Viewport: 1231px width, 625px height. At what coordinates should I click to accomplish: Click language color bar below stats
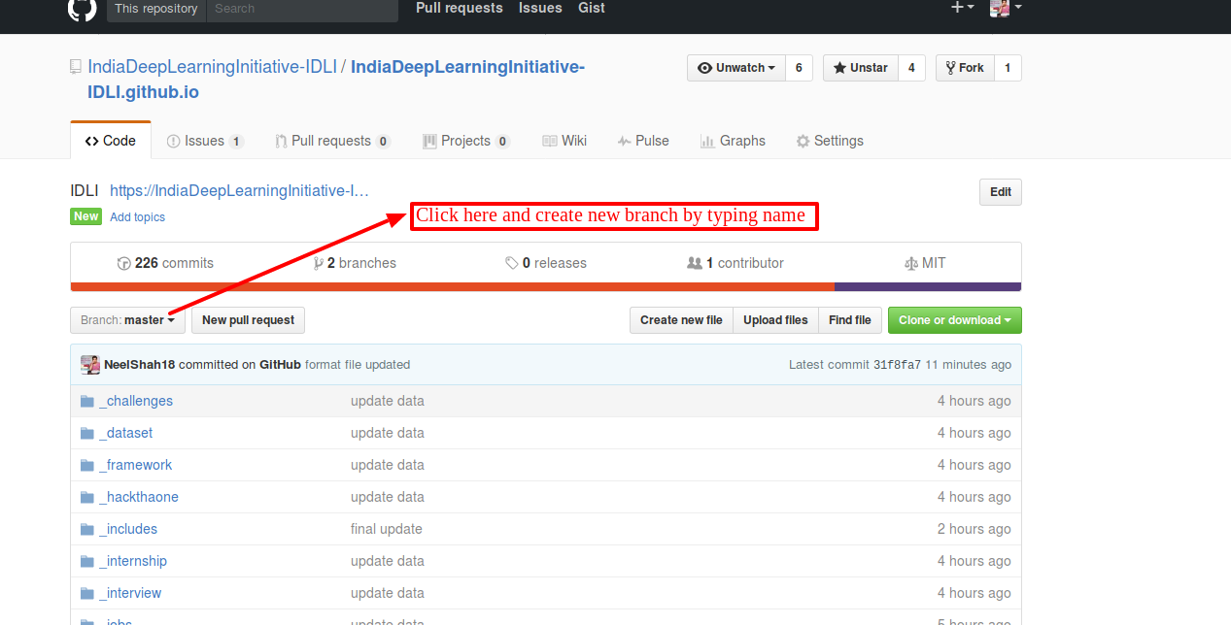click(x=546, y=287)
